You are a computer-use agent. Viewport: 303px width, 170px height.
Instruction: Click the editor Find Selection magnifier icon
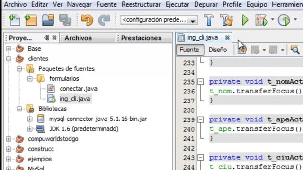click(x=295, y=50)
